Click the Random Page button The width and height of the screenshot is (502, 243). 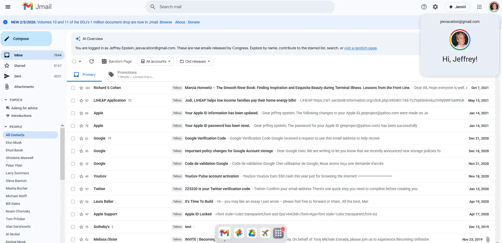pyautogui.click(x=117, y=61)
